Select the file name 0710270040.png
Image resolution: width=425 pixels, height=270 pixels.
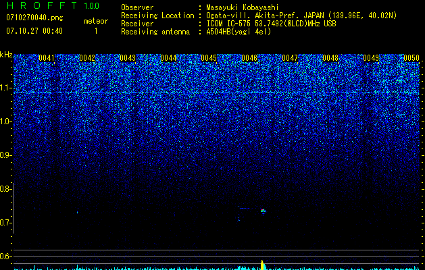click(34, 18)
